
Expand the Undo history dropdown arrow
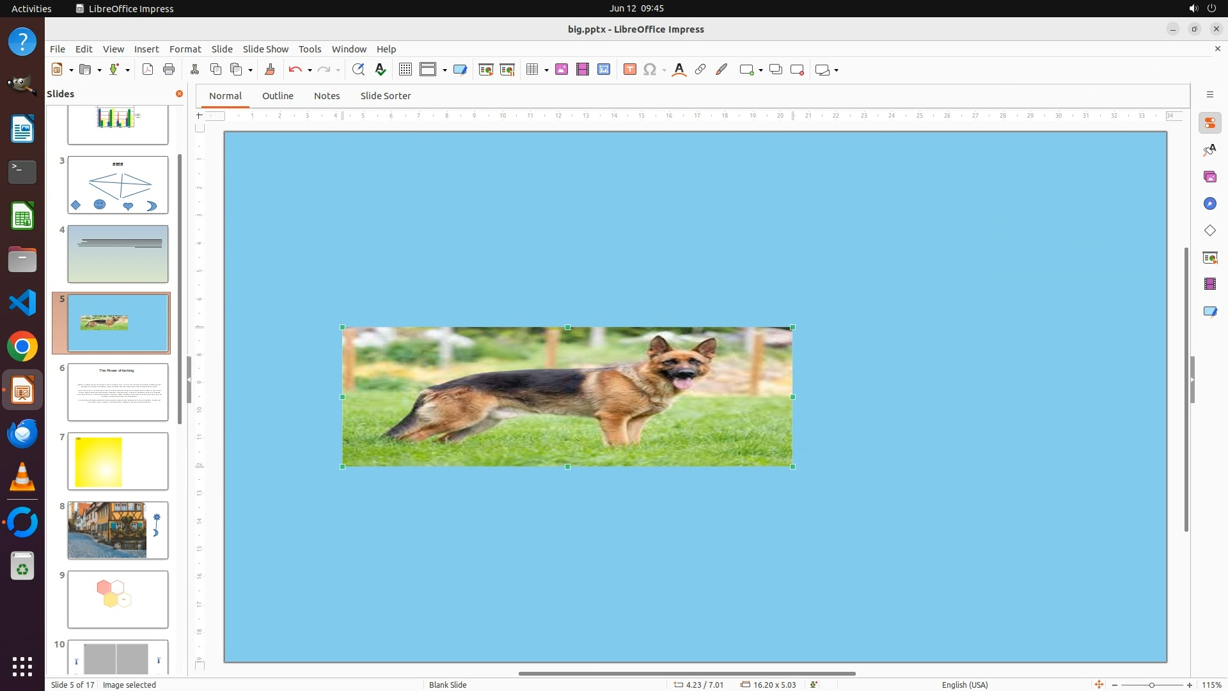(310, 70)
